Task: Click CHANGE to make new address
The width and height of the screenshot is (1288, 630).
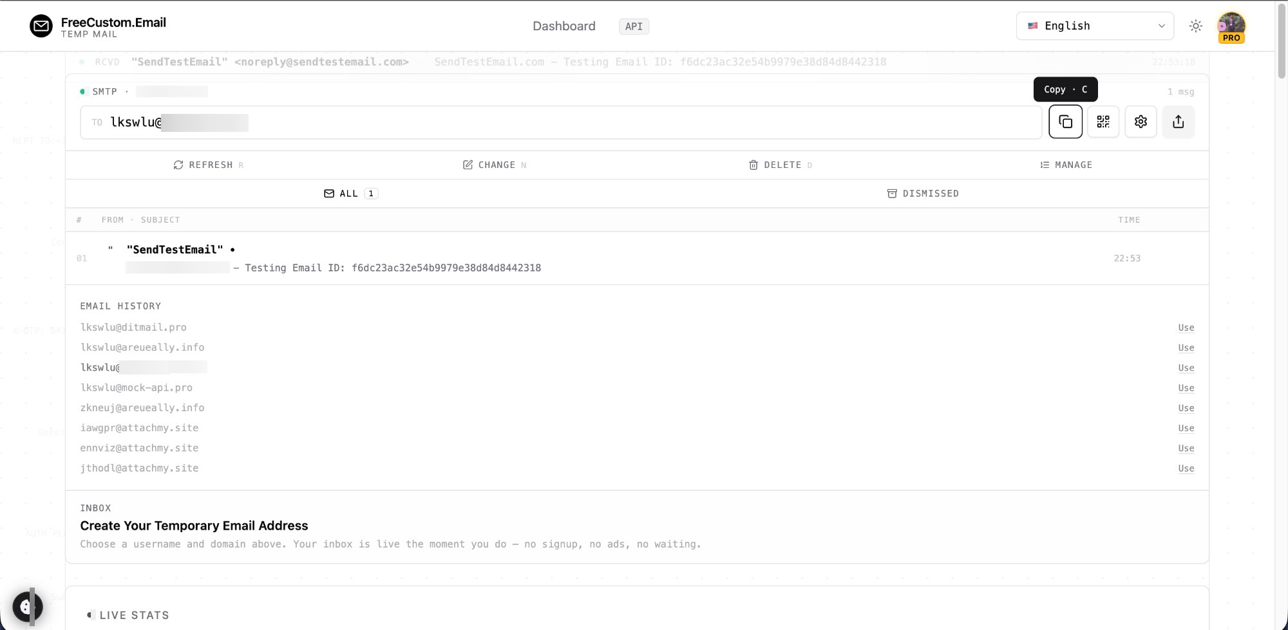Action: pos(494,165)
